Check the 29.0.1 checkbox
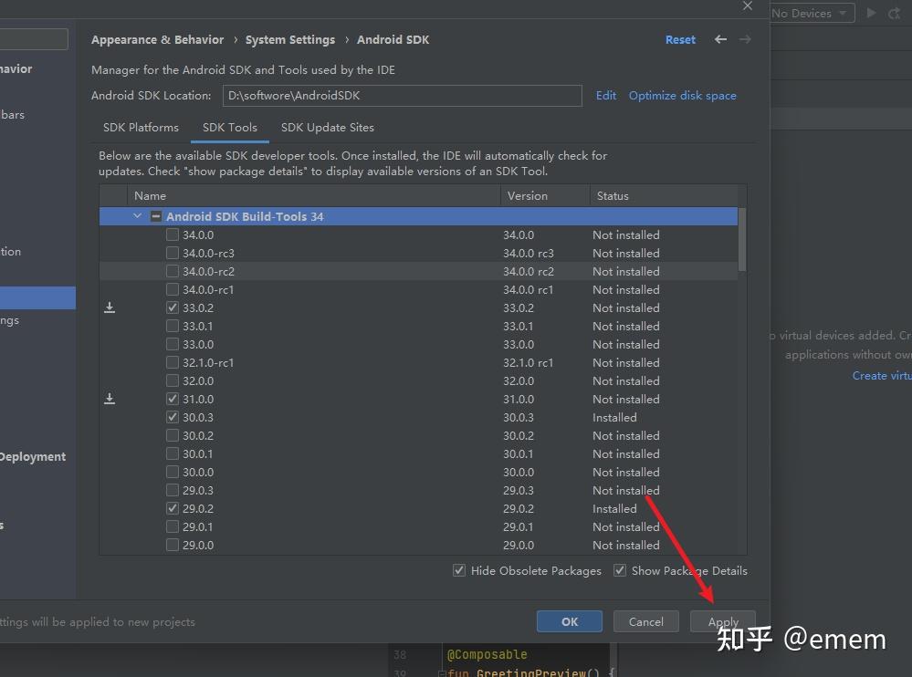 173,526
